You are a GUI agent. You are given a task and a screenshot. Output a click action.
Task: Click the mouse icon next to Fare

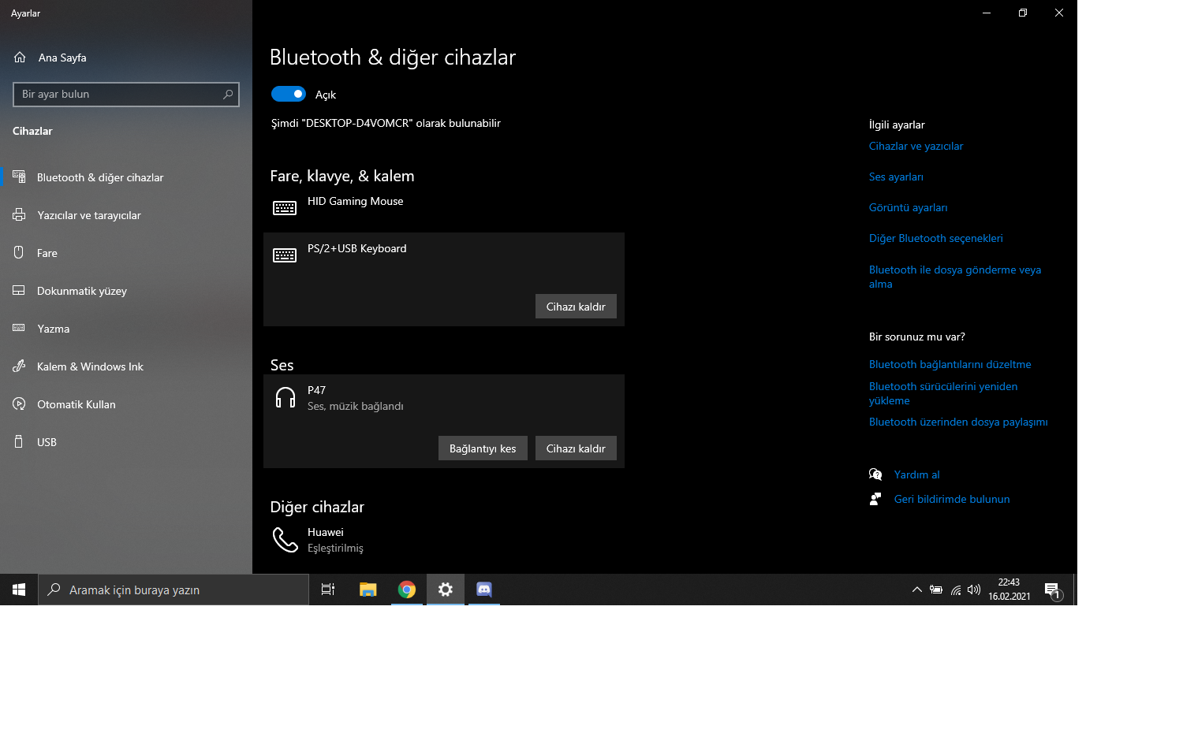20,252
